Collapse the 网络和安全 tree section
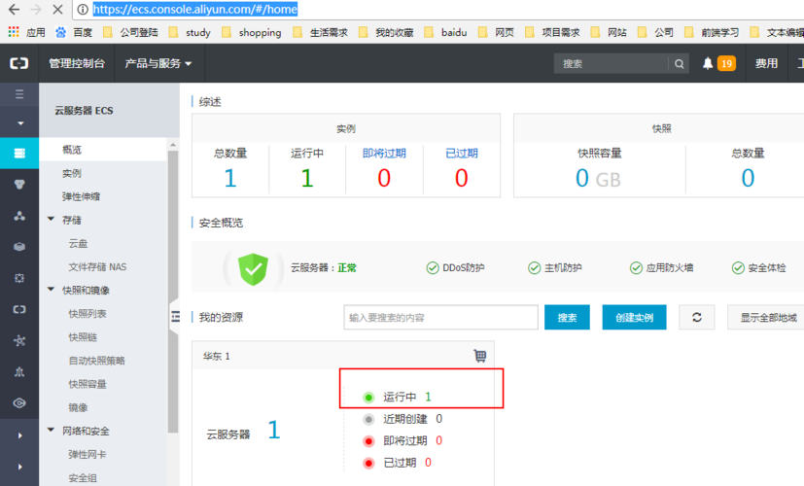 pos(51,431)
